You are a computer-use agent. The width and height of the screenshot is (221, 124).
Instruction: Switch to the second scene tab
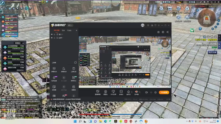(63, 30)
